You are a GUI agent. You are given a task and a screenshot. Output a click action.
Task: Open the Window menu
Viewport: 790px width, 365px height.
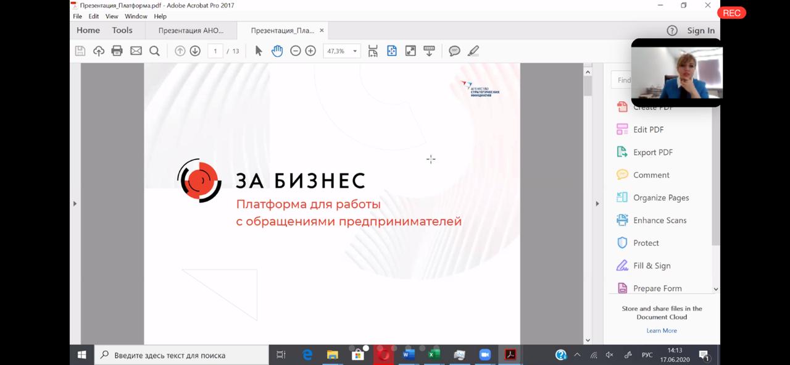pos(136,16)
